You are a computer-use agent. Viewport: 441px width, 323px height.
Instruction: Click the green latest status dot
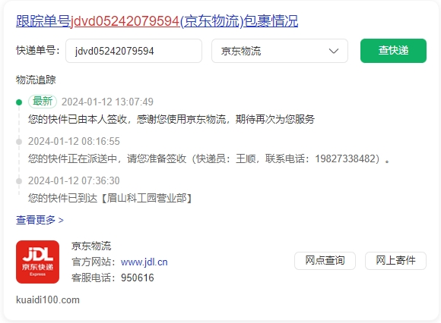[19, 102]
